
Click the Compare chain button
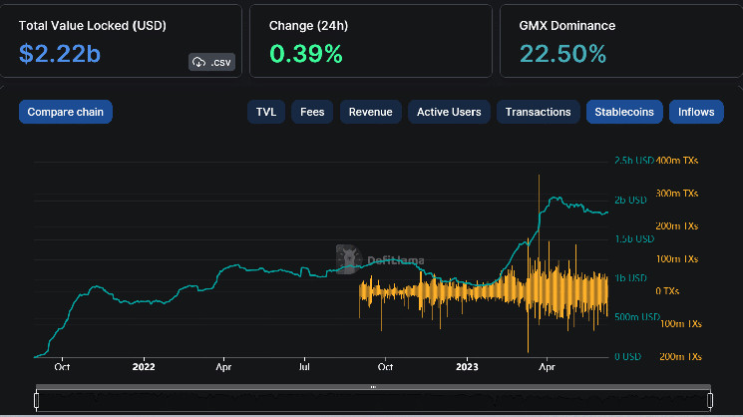[x=65, y=112]
